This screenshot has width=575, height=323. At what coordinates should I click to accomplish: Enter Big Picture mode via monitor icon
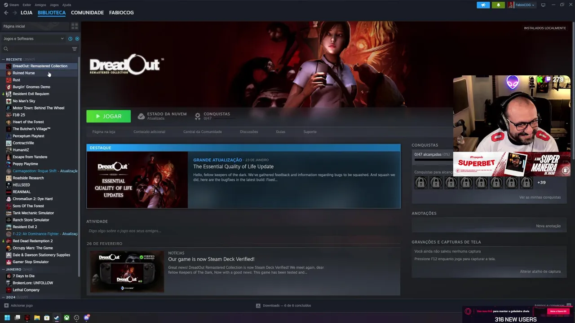pyautogui.click(x=543, y=5)
